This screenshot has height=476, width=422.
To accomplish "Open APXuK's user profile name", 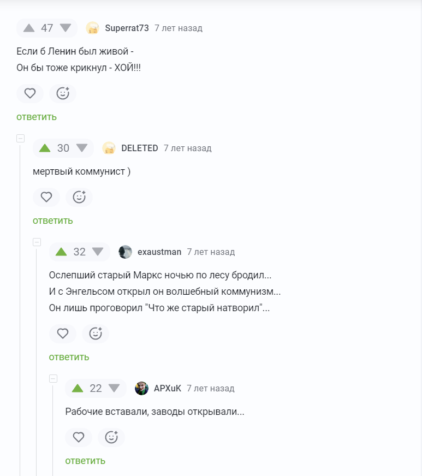I will click(x=167, y=388).
